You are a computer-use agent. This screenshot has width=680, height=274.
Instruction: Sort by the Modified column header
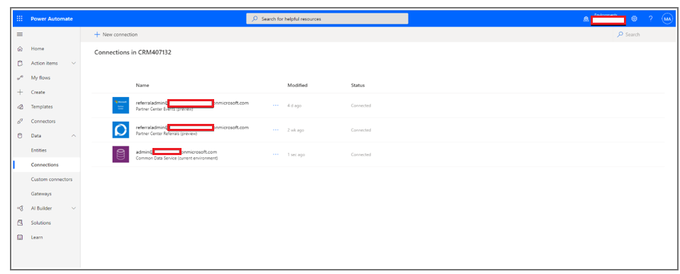tap(297, 85)
